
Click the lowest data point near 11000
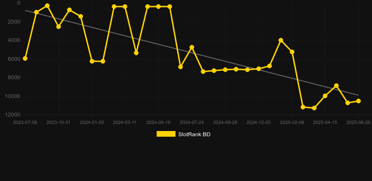(314, 108)
